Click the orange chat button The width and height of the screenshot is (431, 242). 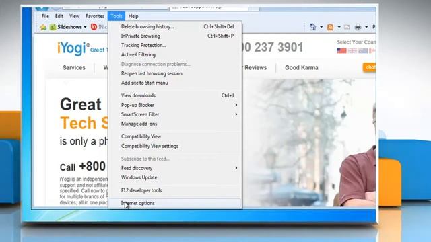370,67
